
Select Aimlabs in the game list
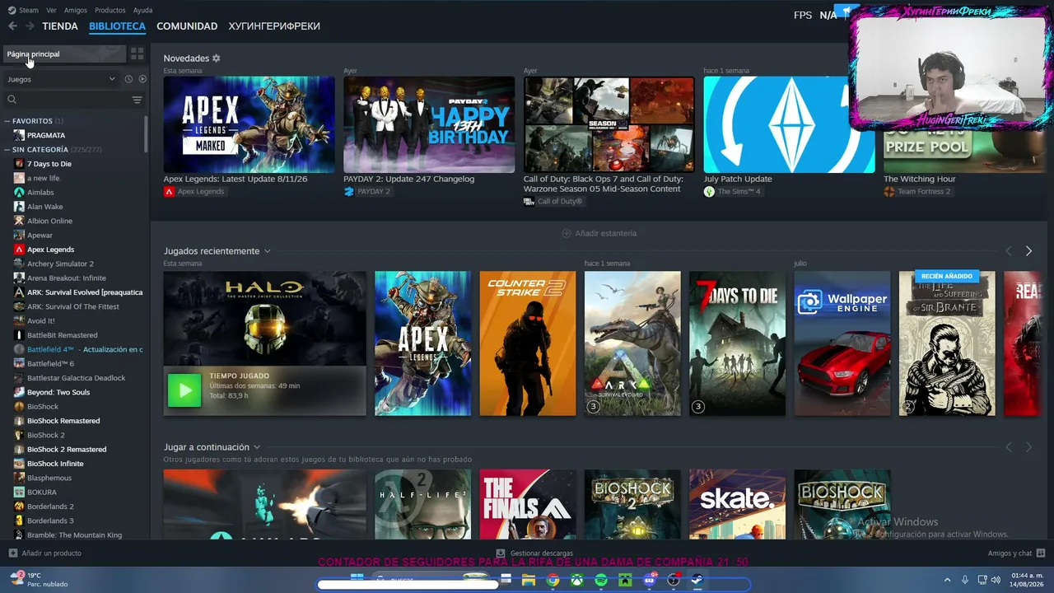pos(40,192)
